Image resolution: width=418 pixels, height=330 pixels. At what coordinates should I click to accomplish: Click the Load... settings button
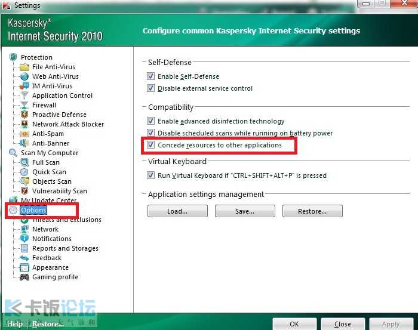click(177, 211)
